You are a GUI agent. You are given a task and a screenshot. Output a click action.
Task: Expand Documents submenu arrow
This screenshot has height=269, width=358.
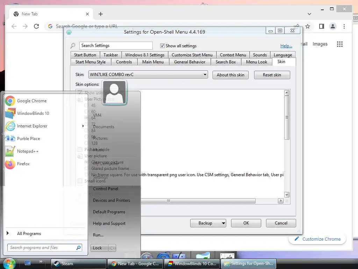pyautogui.click(x=83, y=126)
